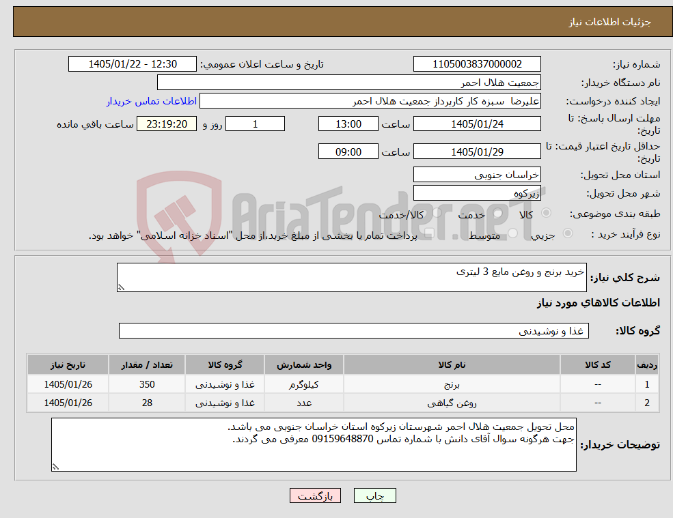Click the response deadline time 13:00
Image resolution: width=673 pixels, height=518 pixels.
pyautogui.click(x=348, y=124)
